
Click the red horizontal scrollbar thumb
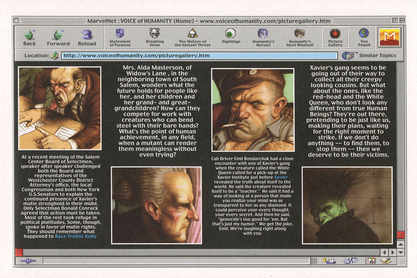pyautogui.click(x=19, y=252)
